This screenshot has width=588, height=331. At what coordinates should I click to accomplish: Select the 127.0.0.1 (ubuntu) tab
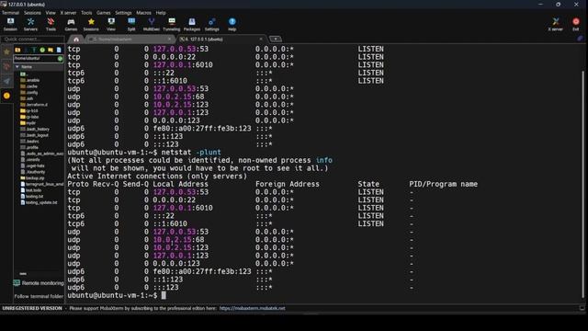click(221, 39)
